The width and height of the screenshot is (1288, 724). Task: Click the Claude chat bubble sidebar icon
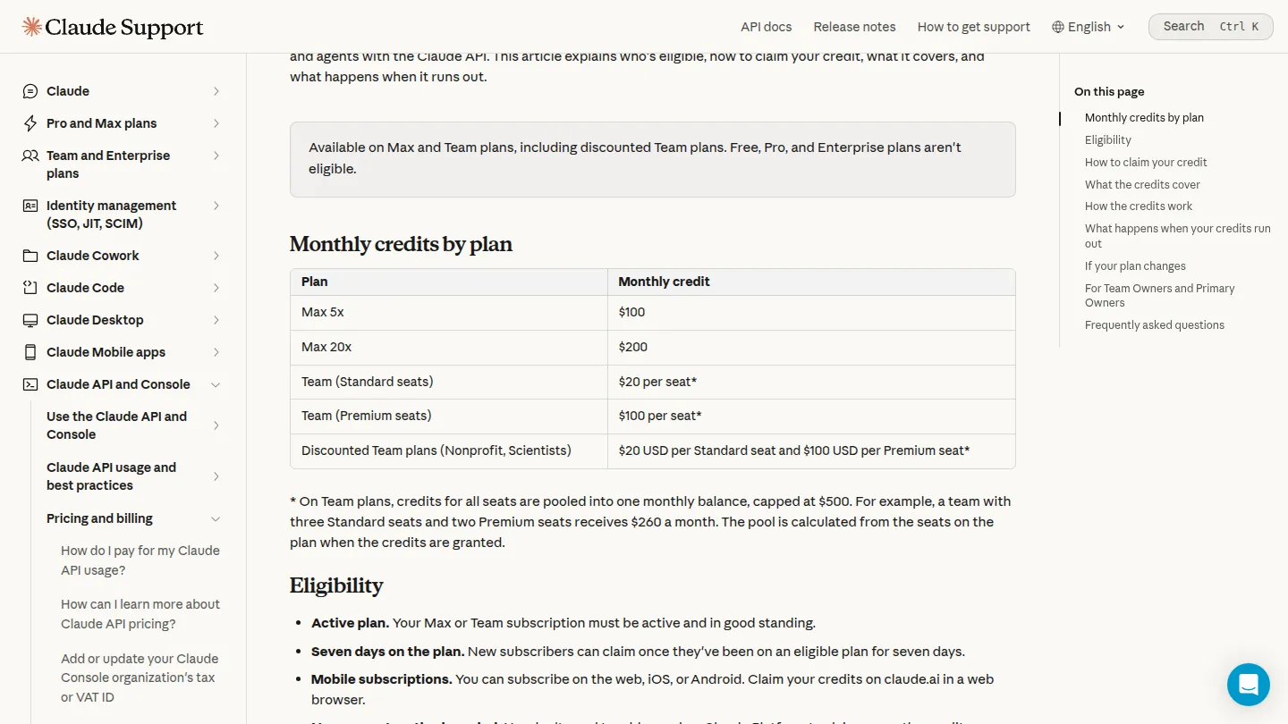(30, 91)
